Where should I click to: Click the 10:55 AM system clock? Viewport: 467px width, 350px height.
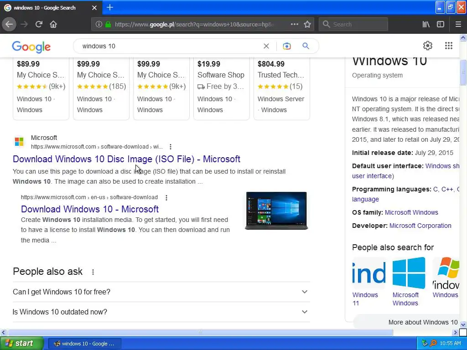coord(450,343)
